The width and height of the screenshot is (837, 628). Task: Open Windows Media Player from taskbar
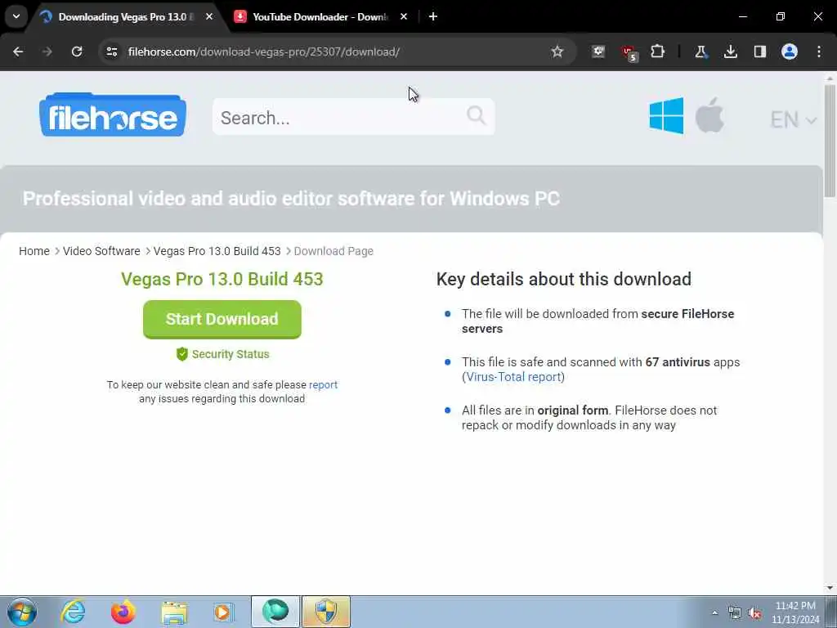point(224,612)
